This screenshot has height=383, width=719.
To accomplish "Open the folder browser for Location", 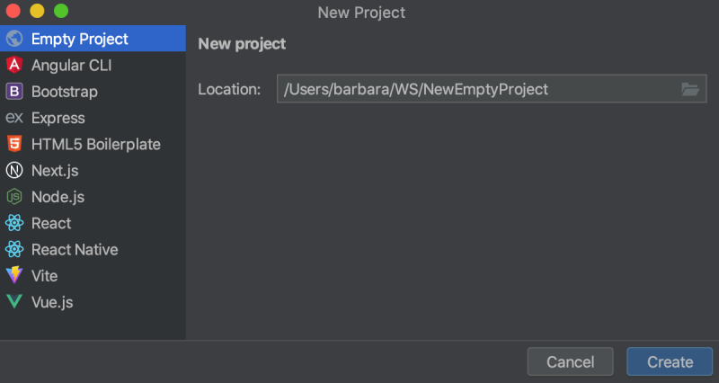I will pos(690,89).
